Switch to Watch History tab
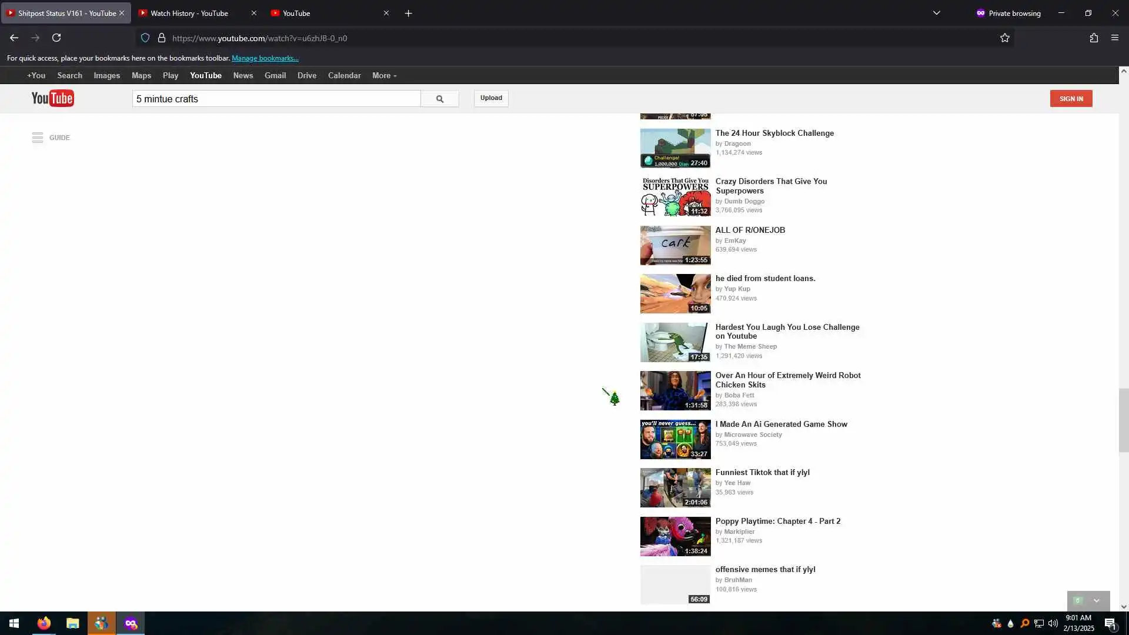Viewport: 1129px width, 635px height. (x=189, y=13)
